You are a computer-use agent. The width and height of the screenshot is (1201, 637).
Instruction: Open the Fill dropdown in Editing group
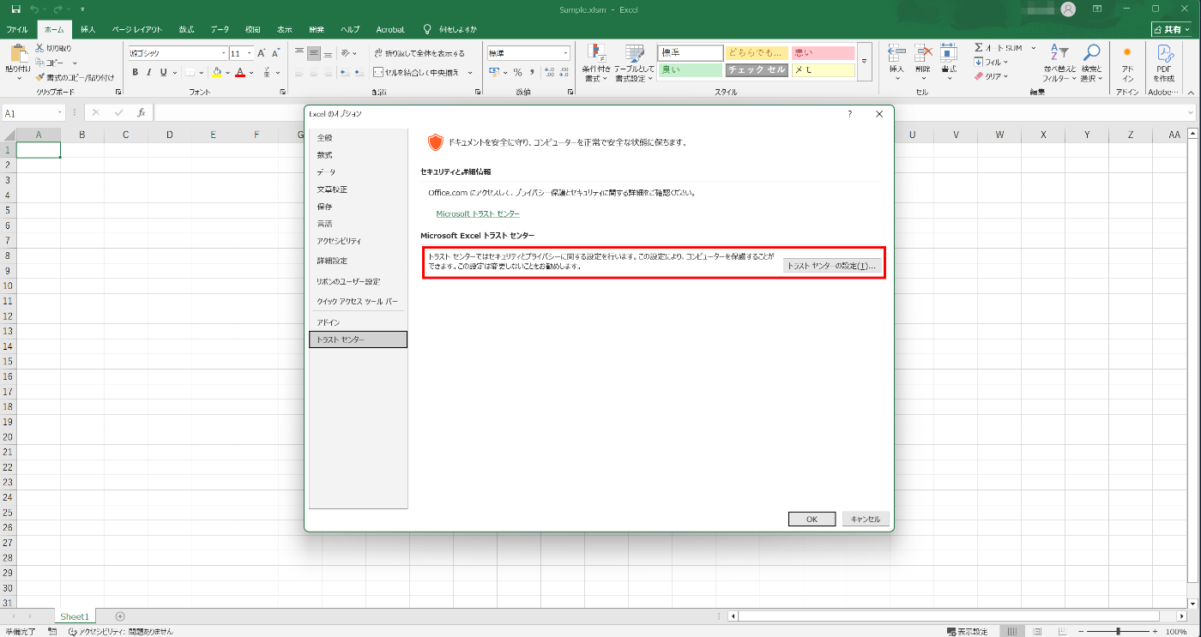click(x=1006, y=63)
